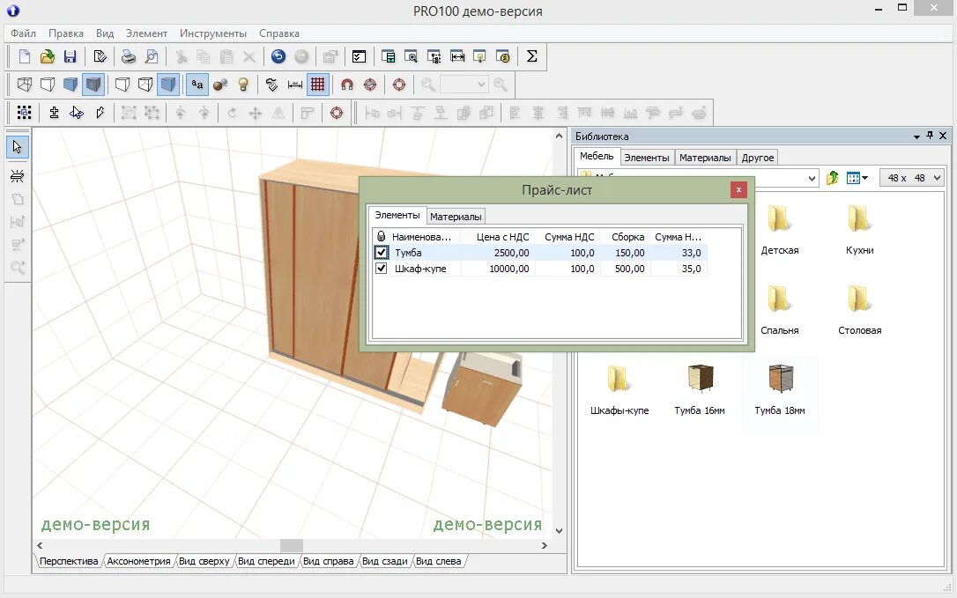This screenshot has height=598, width=957.
Task: Click the select all dotted square icon
Action: pos(25,112)
